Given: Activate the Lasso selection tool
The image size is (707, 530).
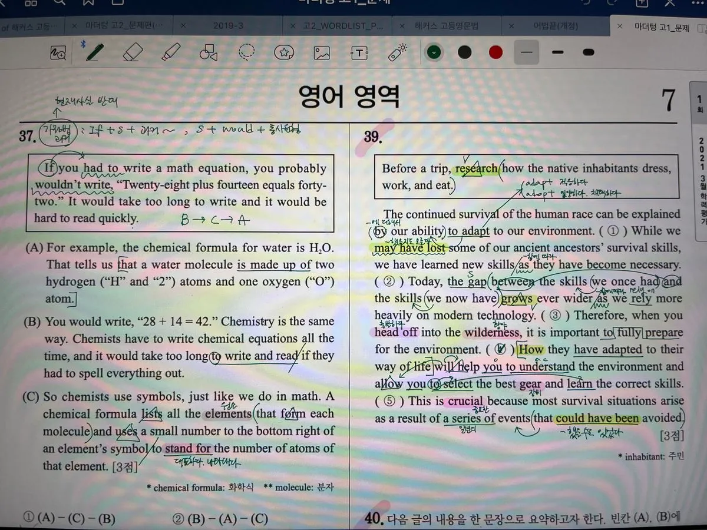Looking at the screenshot, I should [246, 52].
